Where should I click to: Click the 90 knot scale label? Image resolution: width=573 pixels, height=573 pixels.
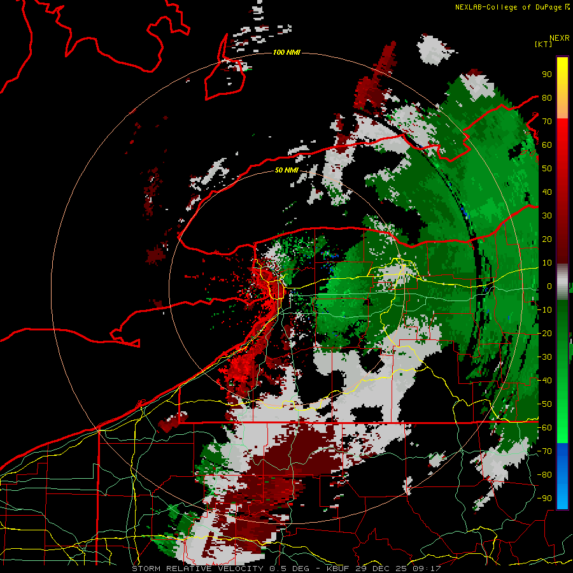[x=547, y=74]
